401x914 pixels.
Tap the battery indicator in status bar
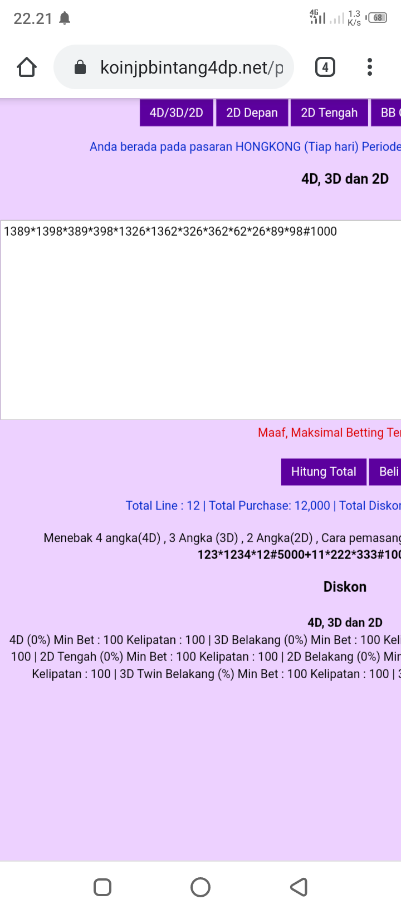click(378, 18)
